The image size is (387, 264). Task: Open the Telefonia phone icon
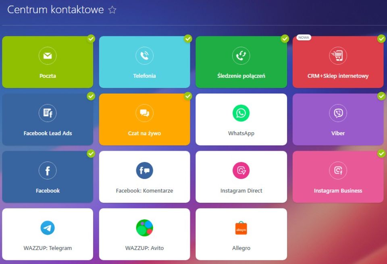coord(144,56)
